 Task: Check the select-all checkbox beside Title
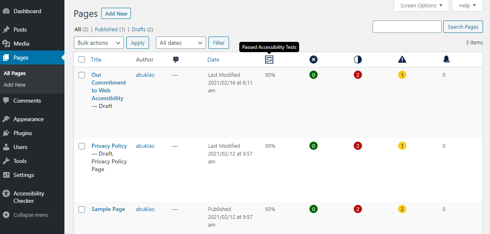82,60
